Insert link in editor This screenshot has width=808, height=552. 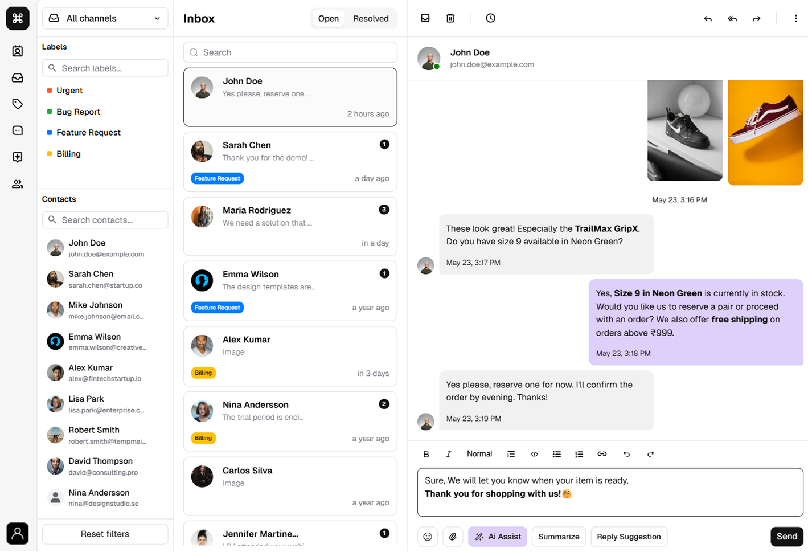point(602,454)
